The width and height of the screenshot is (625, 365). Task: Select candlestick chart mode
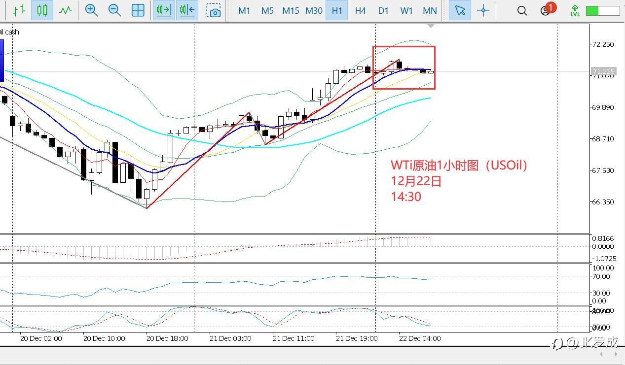[42, 10]
